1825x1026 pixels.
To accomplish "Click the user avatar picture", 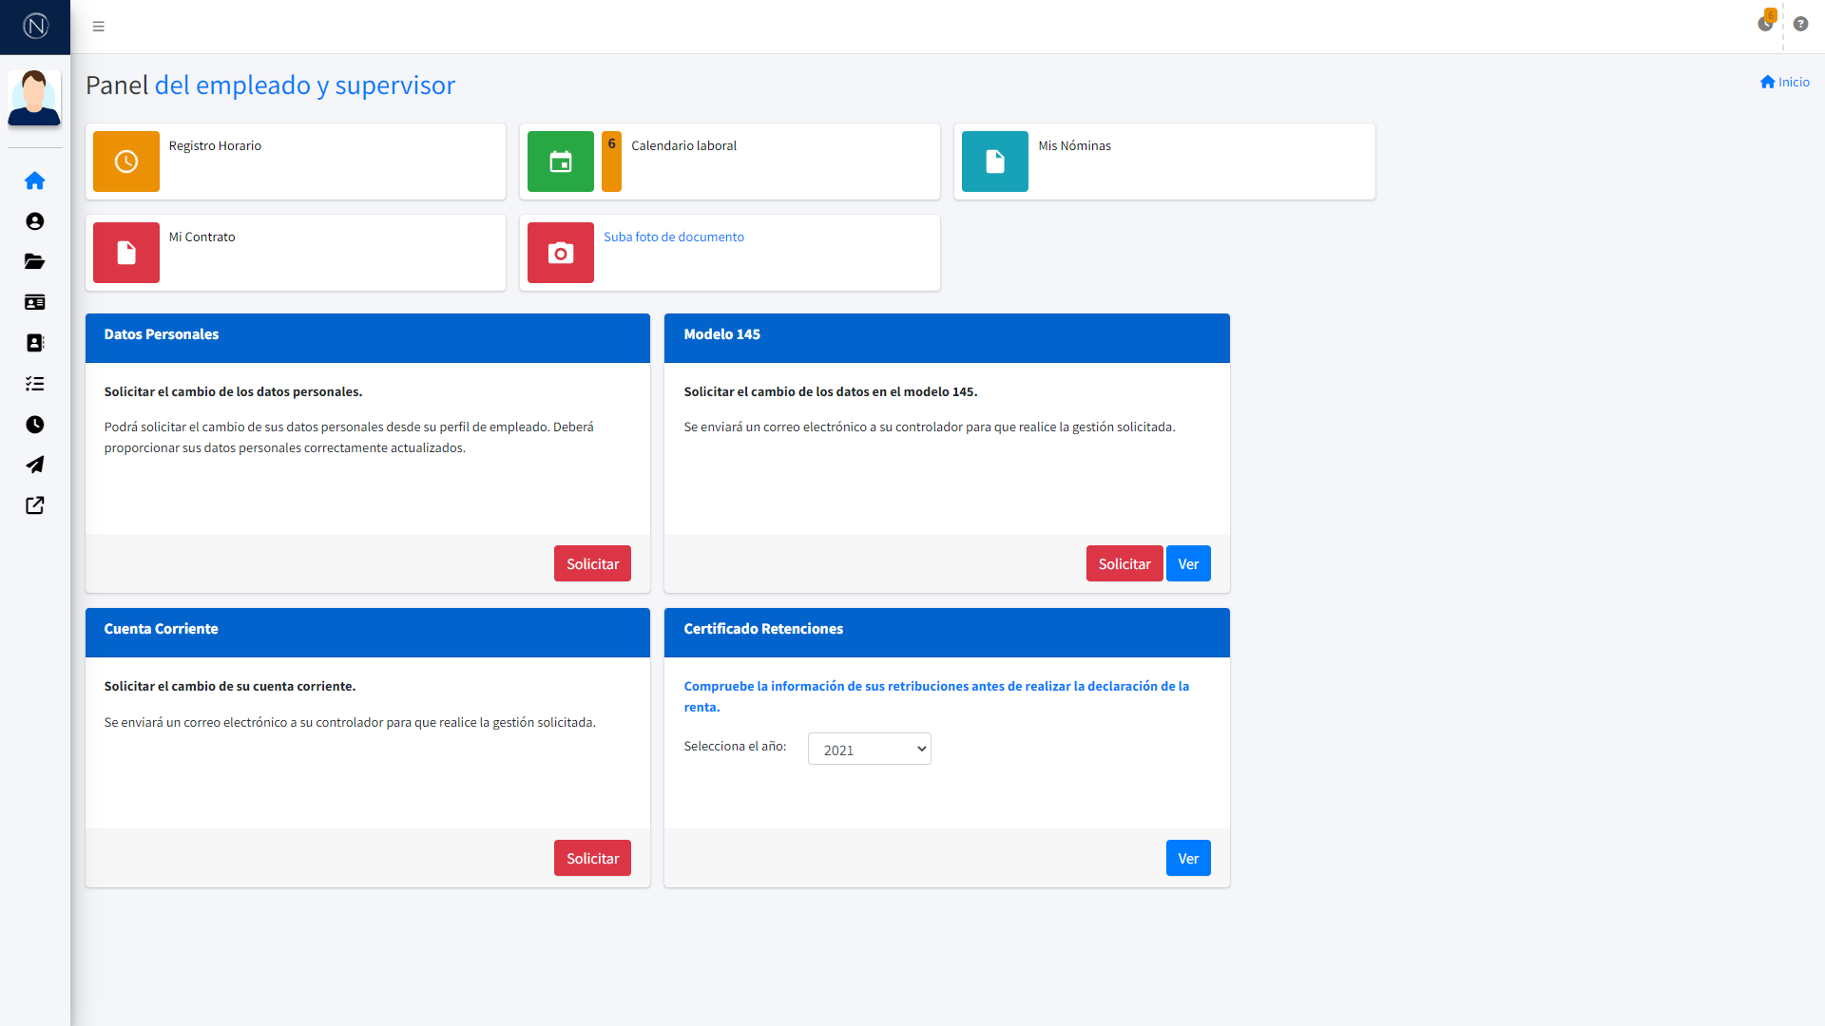I will 34,98.
